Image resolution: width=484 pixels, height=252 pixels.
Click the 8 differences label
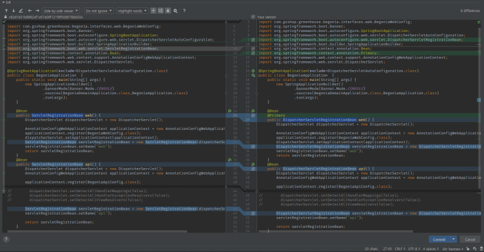click(x=470, y=11)
